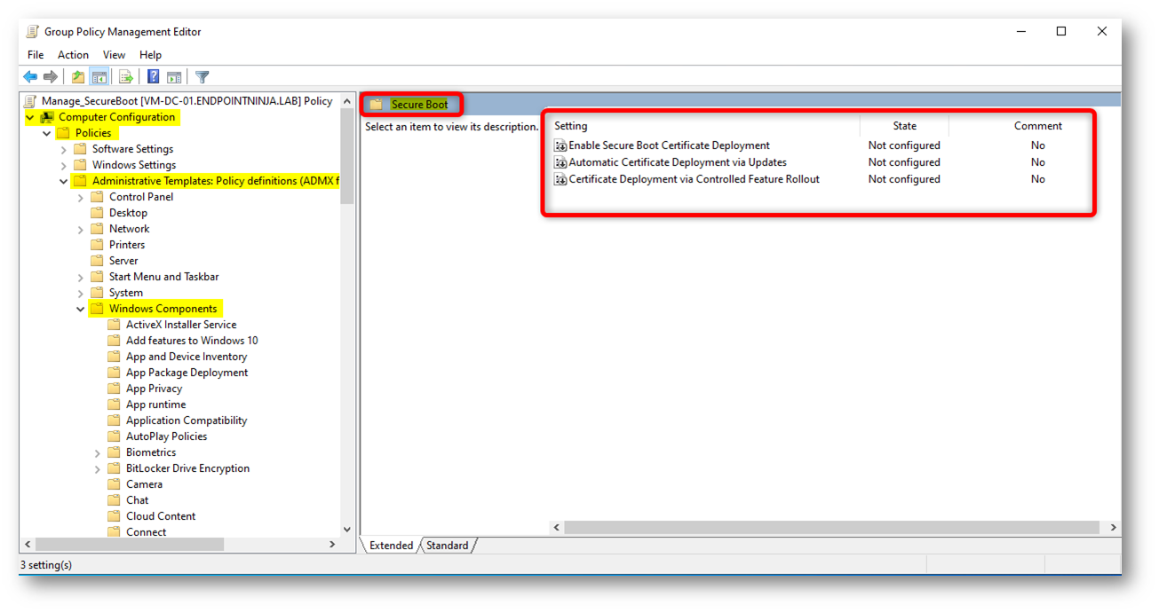
Task: Toggle Show/Hide Action Pane toolbar icon
Action: 174,77
